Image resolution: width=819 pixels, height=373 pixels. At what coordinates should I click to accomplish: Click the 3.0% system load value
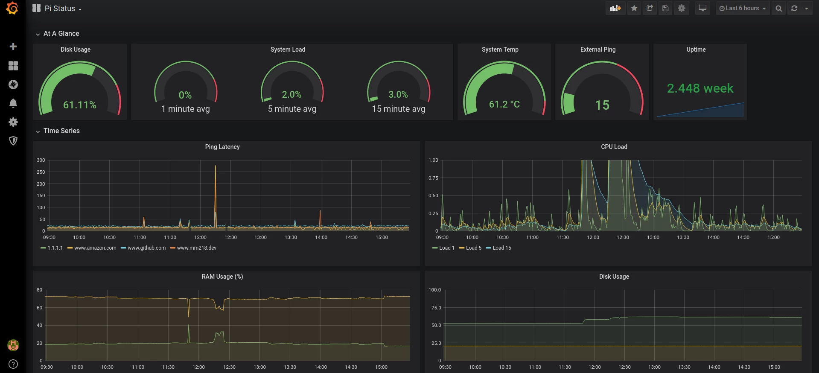398,95
